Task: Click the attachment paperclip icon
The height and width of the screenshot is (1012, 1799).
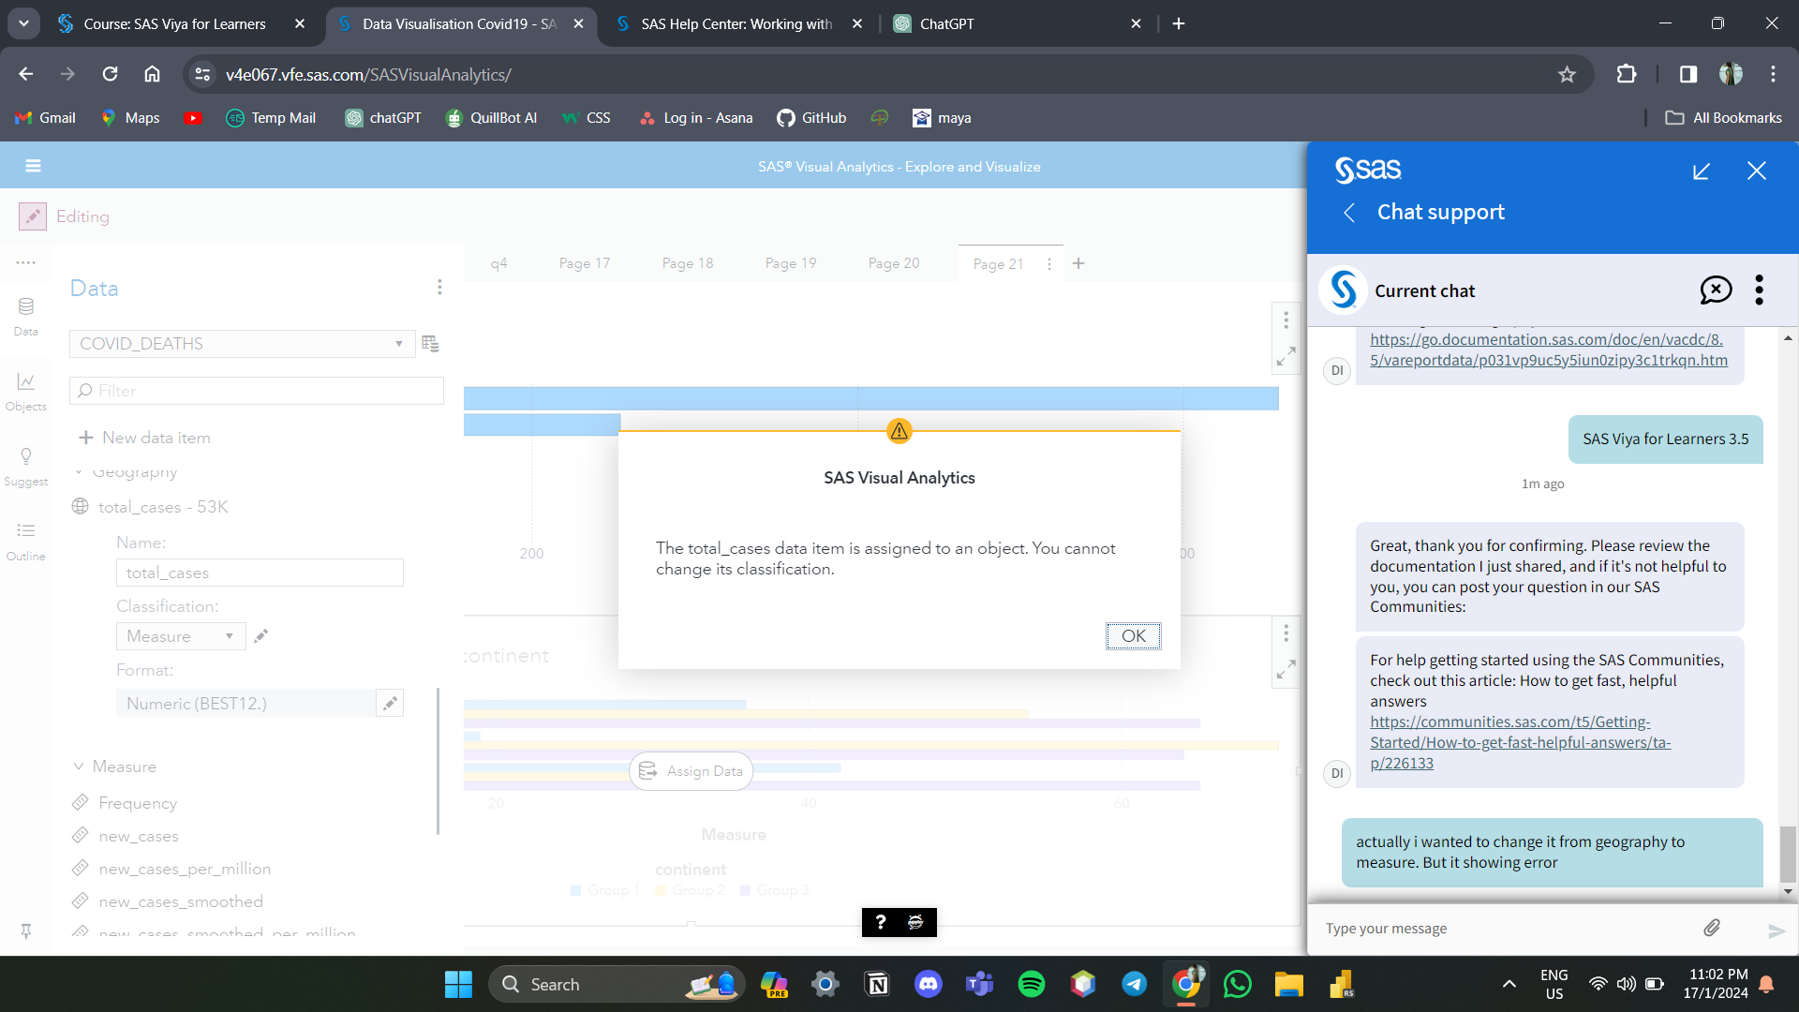Action: point(1712,928)
